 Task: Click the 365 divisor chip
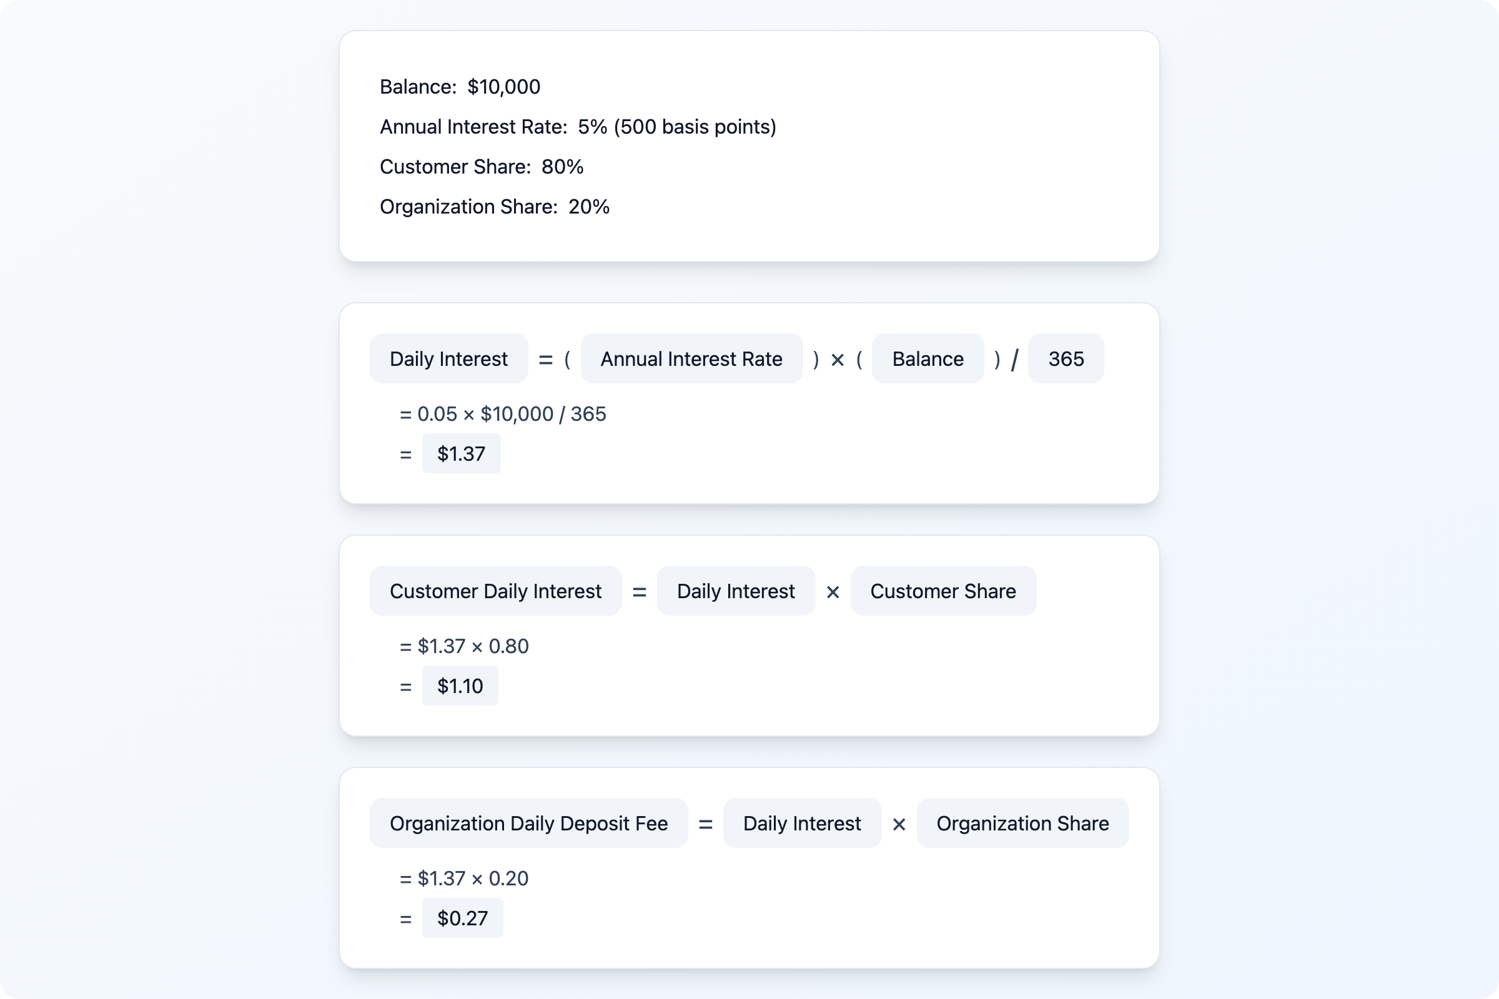pos(1066,358)
